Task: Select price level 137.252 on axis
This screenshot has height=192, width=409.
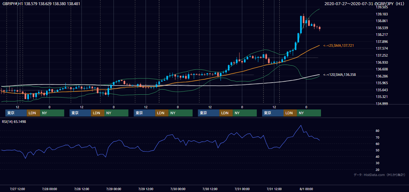Action: (382, 55)
